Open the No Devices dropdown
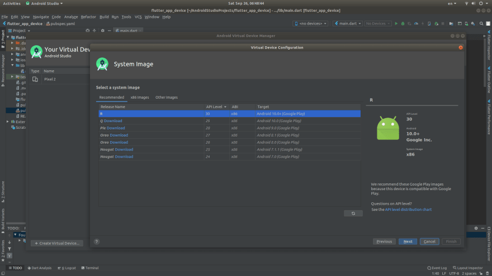Image resolution: width=492 pixels, height=276 pixels. [x=378, y=23]
